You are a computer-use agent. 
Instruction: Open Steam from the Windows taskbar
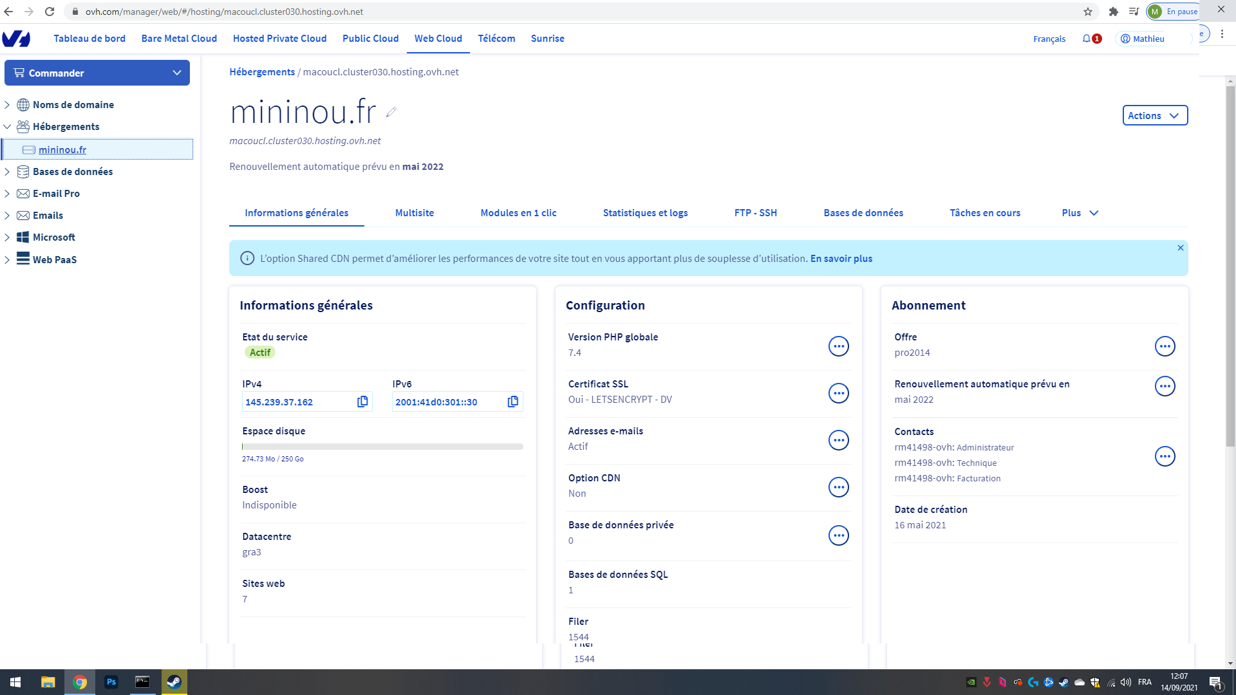174,682
